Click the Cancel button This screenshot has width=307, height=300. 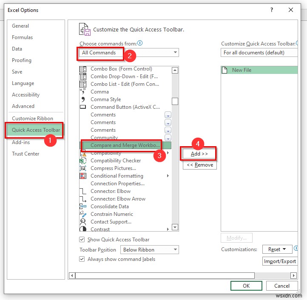point(282,286)
